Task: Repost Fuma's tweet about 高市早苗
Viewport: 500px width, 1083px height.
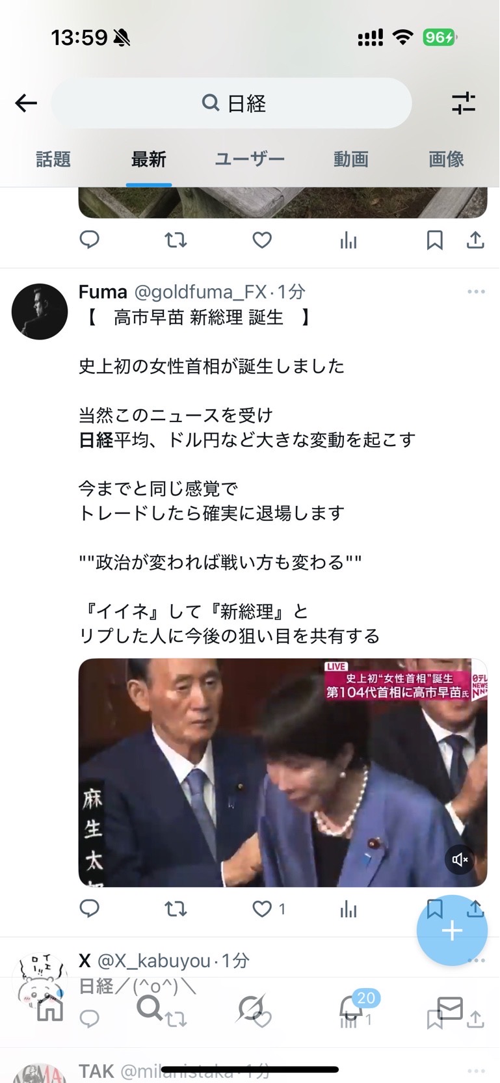Action: [x=176, y=909]
